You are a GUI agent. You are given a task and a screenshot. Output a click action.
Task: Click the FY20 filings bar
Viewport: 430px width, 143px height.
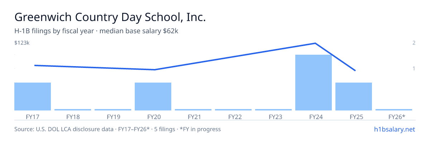point(153,97)
